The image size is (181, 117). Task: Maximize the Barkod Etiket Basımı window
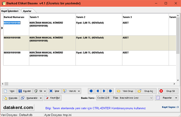[x=166, y=3]
